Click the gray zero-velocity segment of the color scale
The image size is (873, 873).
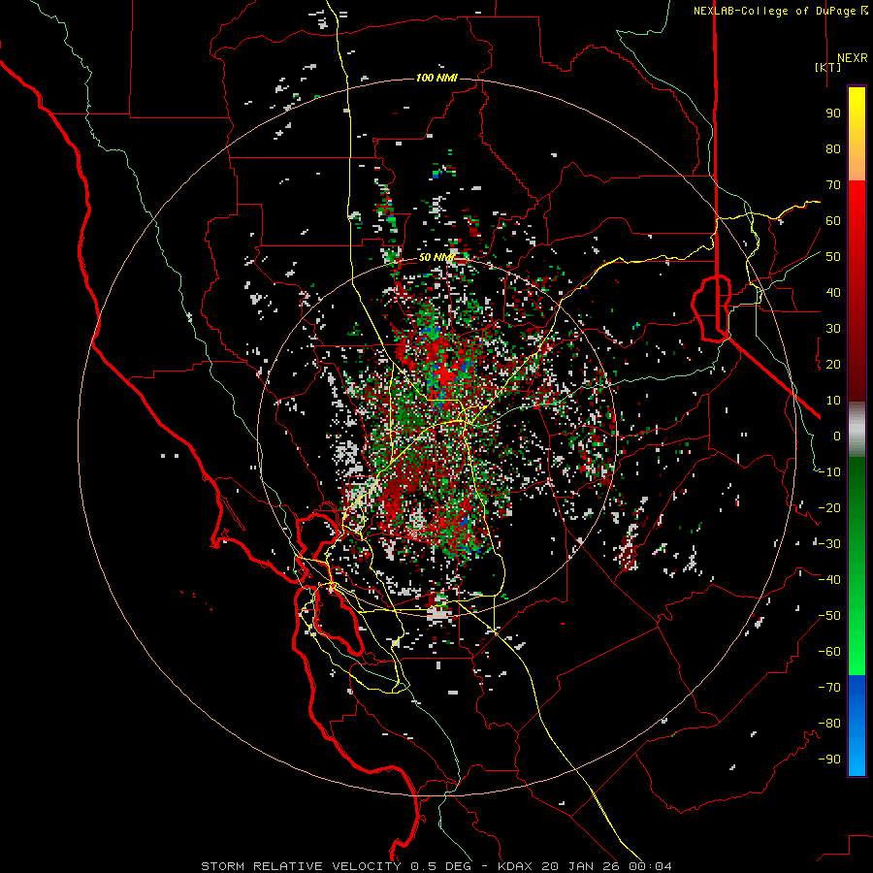pos(857,430)
